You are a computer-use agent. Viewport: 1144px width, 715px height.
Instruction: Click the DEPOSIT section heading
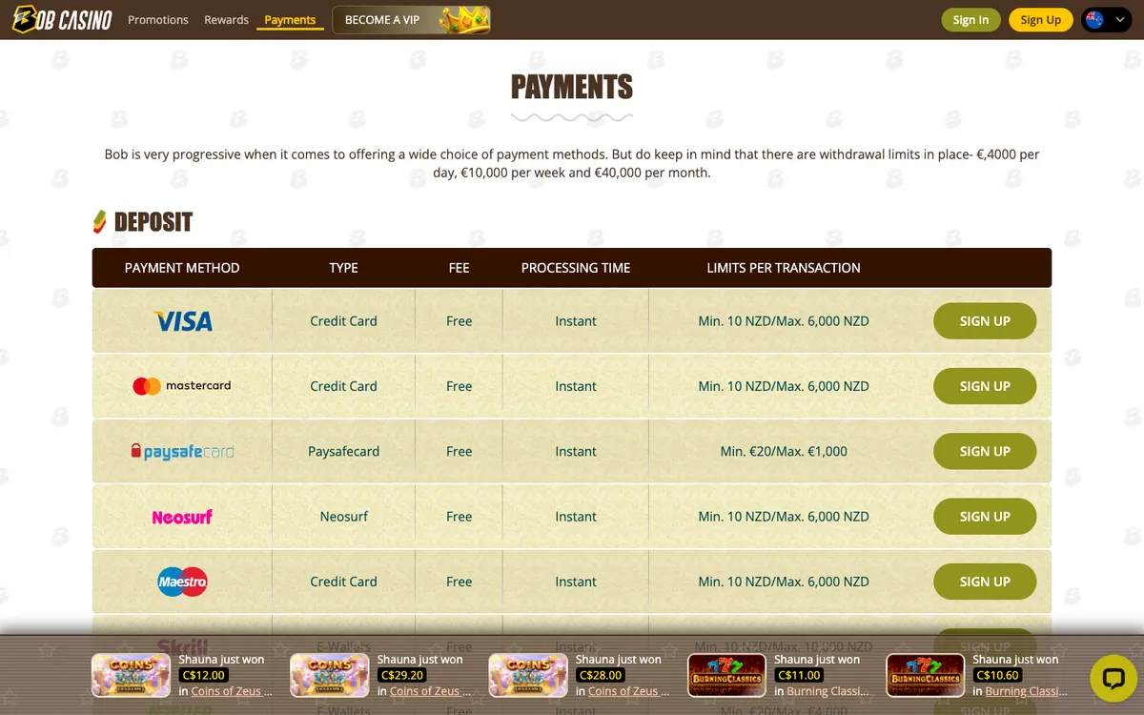pos(153,222)
